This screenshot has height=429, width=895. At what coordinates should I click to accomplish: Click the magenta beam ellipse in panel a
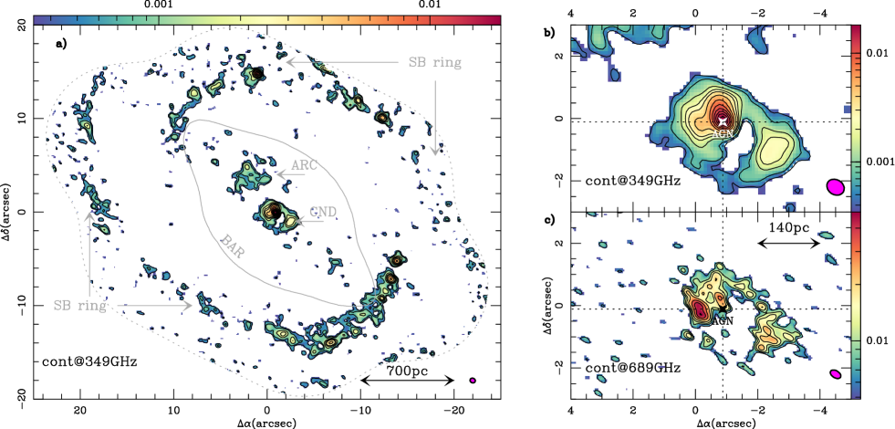[473, 381]
